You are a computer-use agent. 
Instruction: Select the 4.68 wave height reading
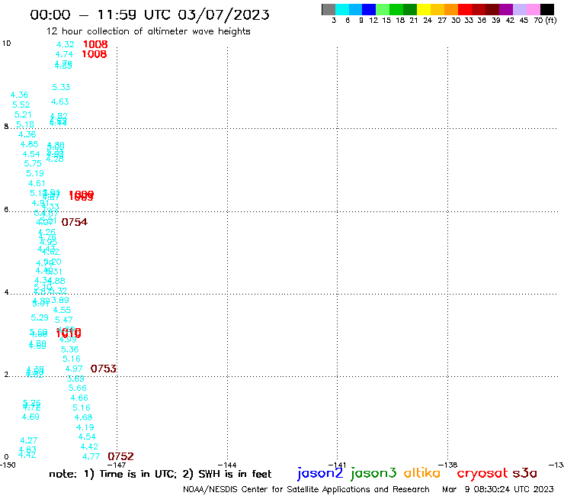click(83, 417)
